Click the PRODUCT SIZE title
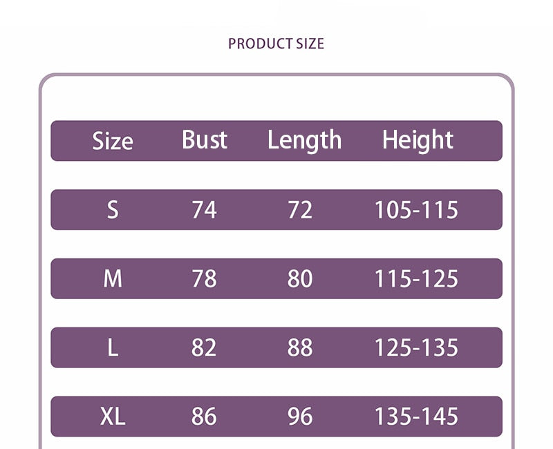The width and height of the screenshot is (553, 449). (x=276, y=44)
